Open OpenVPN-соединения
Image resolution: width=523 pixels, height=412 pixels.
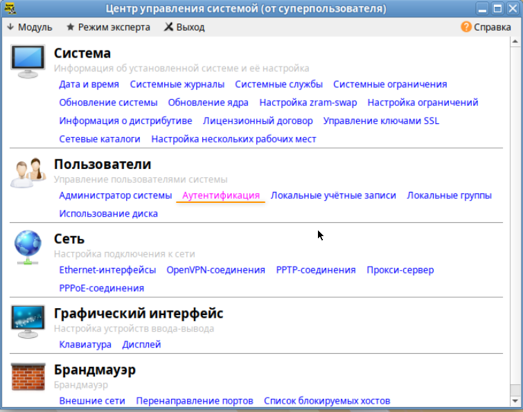click(x=216, y=270)
